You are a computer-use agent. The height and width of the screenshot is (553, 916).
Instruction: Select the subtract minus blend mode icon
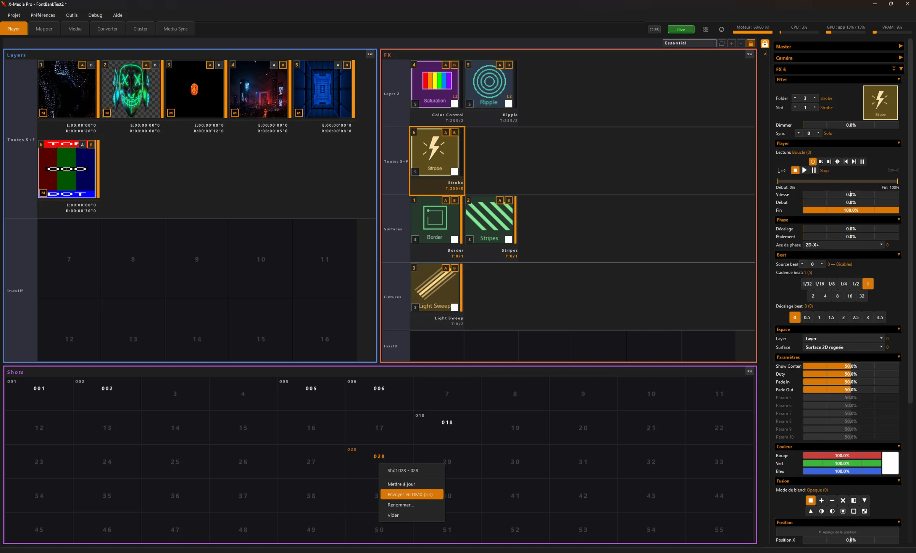pos(832,500)
